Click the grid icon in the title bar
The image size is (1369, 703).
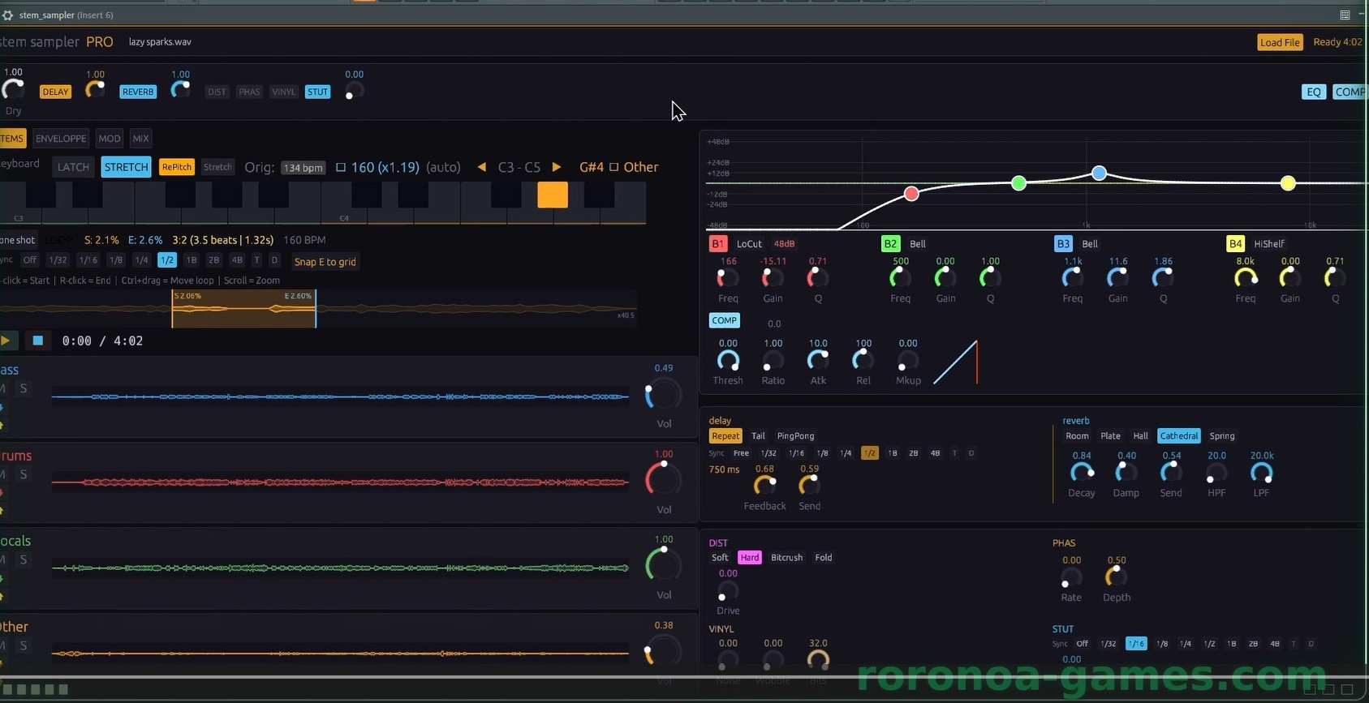click(x=1345, y=15)
